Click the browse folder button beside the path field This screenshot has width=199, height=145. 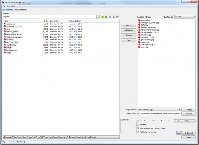tap(98, 16)
